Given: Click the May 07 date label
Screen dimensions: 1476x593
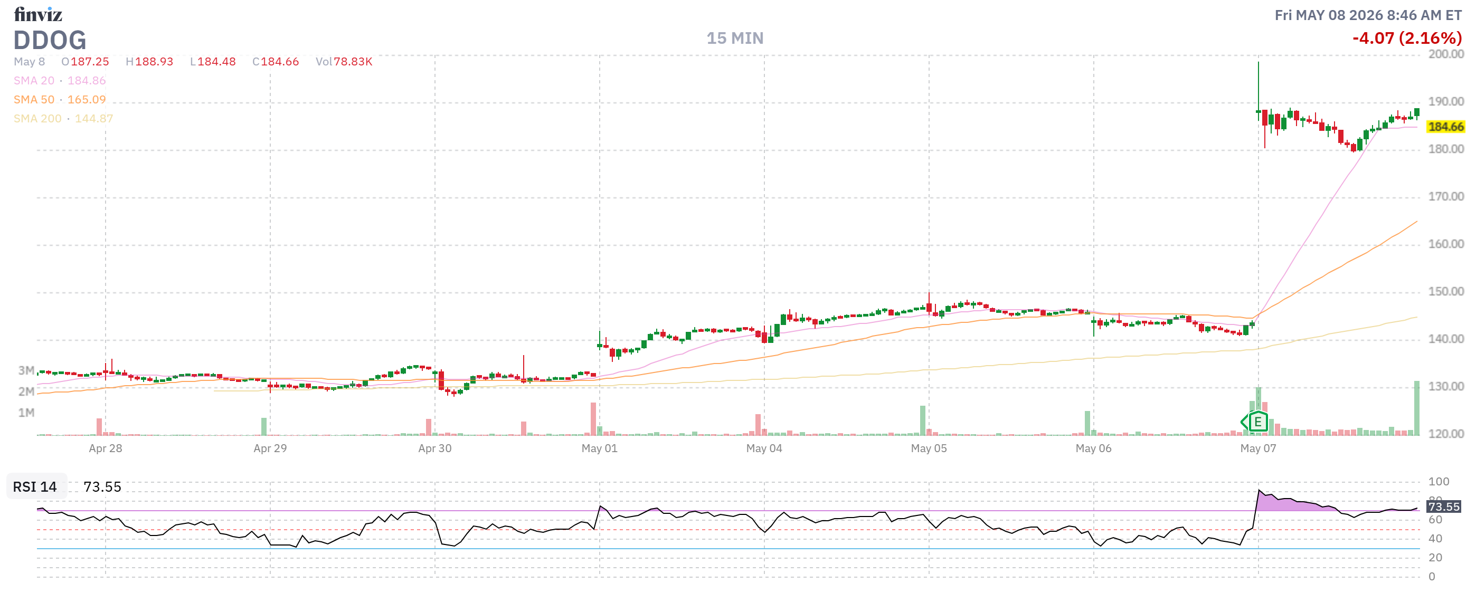Looking at the screenshot, I should (x=1259, y=448).
